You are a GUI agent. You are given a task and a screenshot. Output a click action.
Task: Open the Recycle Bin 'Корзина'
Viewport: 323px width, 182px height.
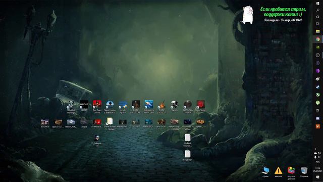pos(304,172)
